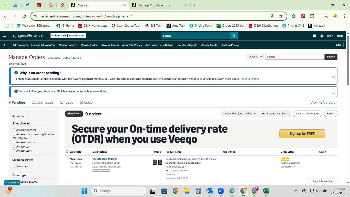Image resolution: width=350 pixels, height=197 pixels.
Task: Open the browser extensions puzzle icon
Action: 312,16
